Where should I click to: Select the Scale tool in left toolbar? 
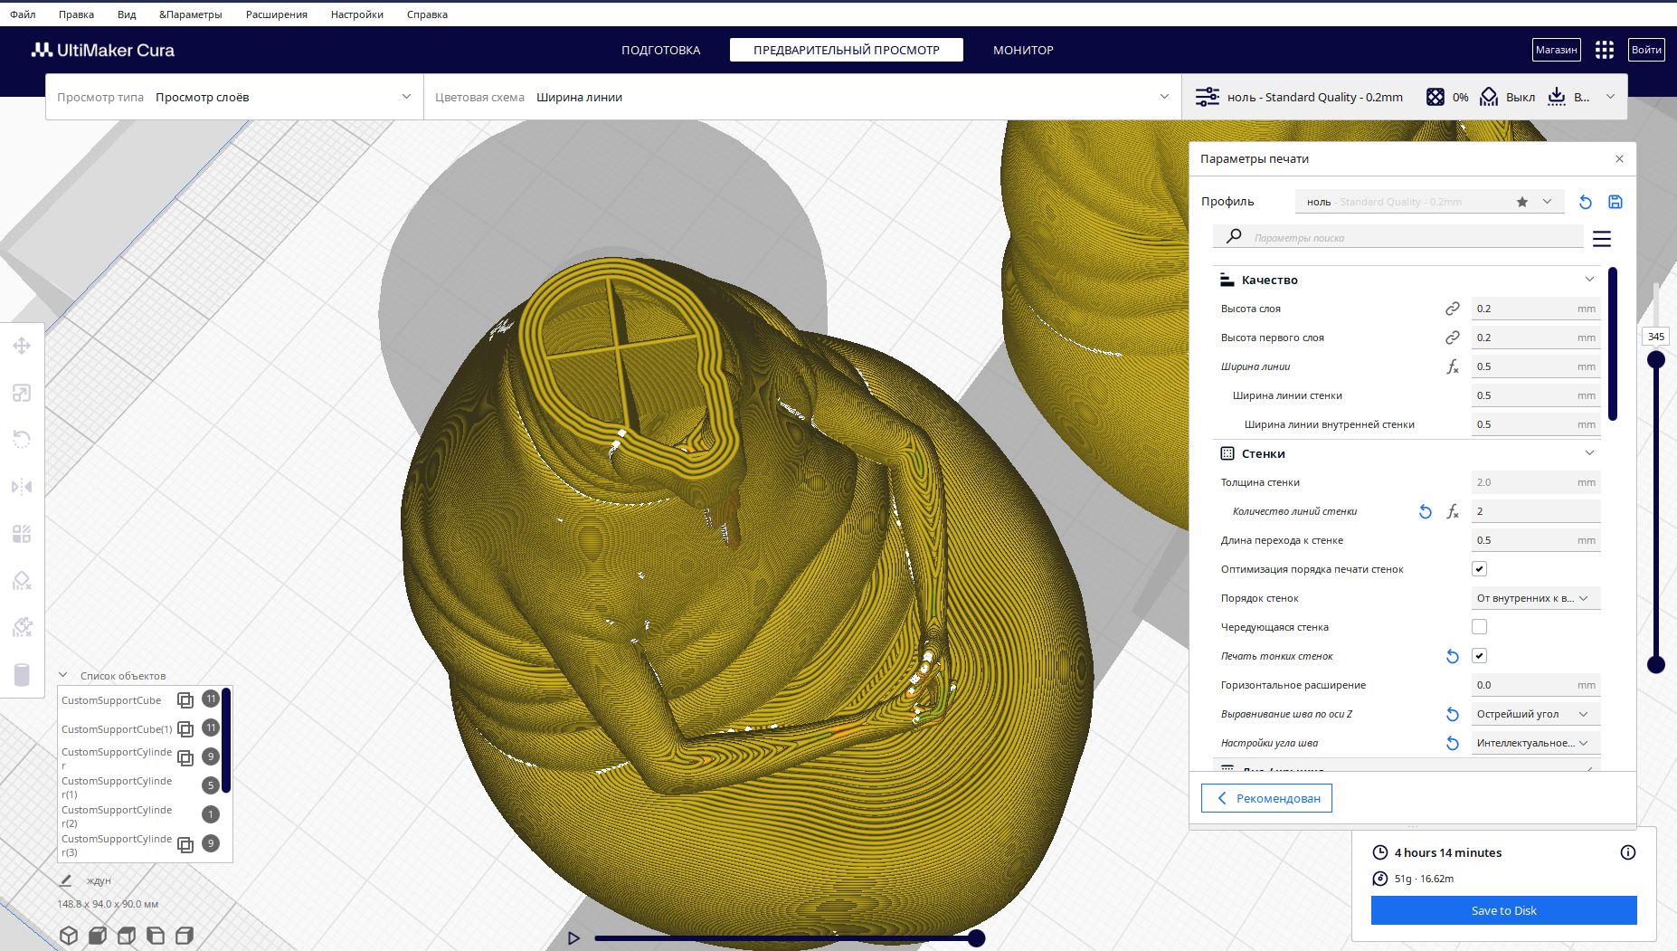click(22, 393)
